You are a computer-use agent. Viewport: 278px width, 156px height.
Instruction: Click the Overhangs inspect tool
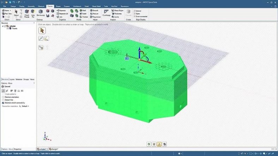(x=106, y=13)
